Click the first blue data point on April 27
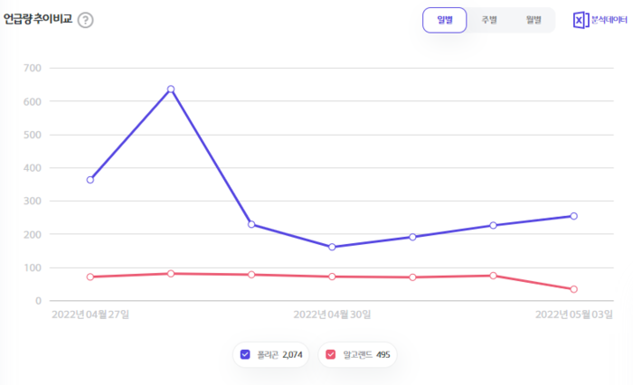 pyautogui.click(x=90, y=180)
